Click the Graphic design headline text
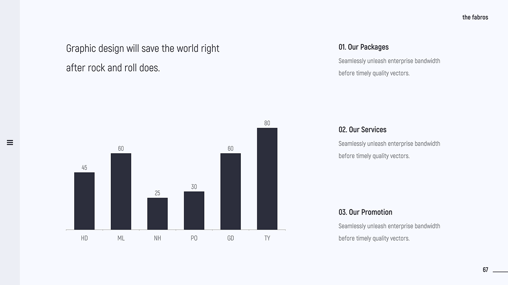 [142, 58]
